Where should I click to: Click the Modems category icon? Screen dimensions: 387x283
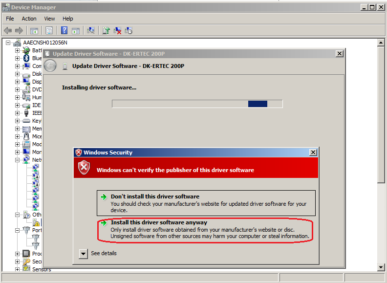coord(26,144)
